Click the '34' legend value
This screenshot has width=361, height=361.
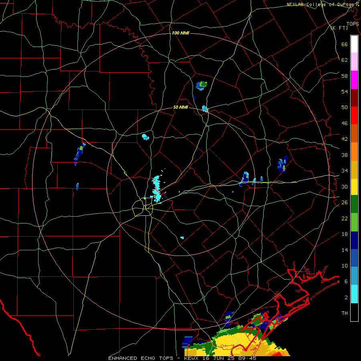point(345,170)
